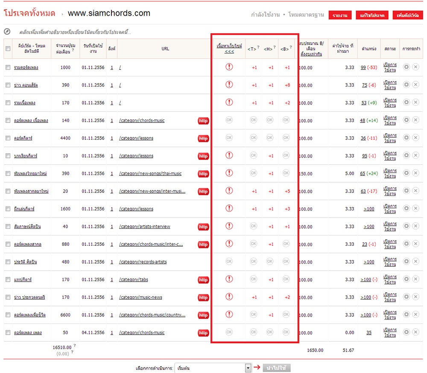Screen dimensions: 427x373
Task: Select checkbox of the 04.11.2556 row
Action: point(8,333)
